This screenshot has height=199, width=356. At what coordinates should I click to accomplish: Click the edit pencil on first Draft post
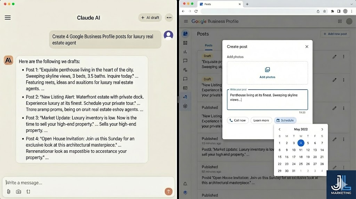(334, 57)
